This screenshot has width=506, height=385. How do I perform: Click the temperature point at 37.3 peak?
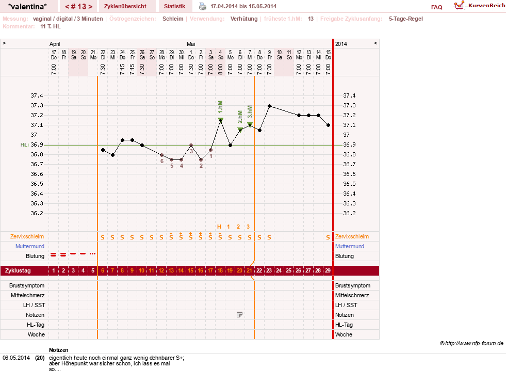pos(269,106)
